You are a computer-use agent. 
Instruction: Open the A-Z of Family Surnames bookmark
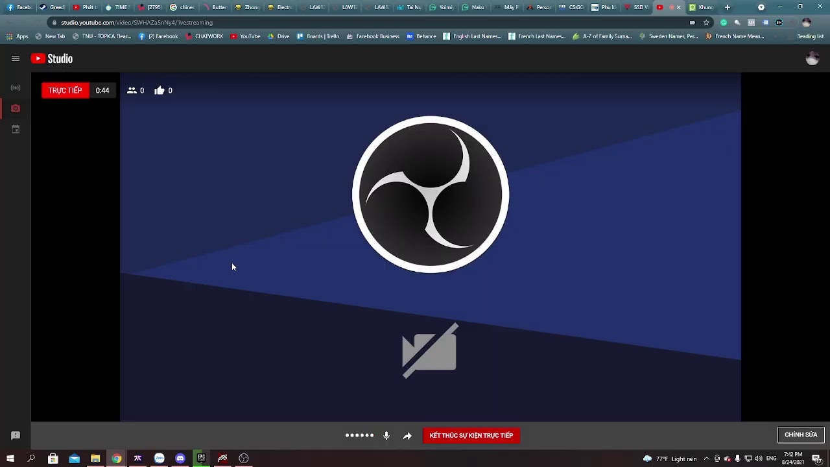(602, 36)
